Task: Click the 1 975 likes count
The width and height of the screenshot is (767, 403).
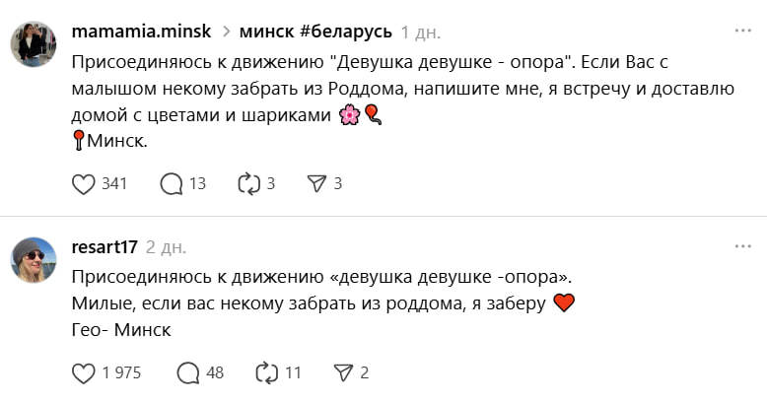Action: pyautogui.click(x=121, y=372)
